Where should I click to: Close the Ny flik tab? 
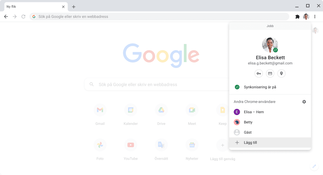(x=63, y=7)
